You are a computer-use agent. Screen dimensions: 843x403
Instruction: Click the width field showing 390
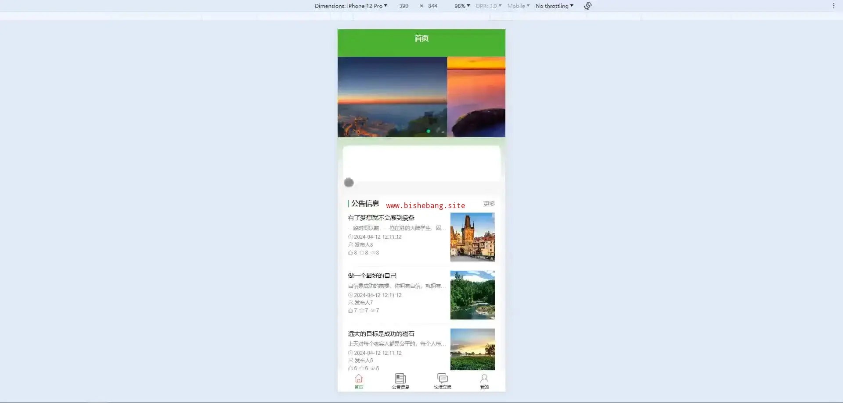(x=403, y=6)
